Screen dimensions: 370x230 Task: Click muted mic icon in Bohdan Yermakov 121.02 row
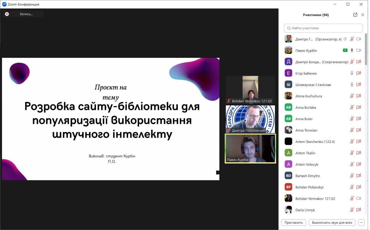pyautogui.click(x=352, y=198)
